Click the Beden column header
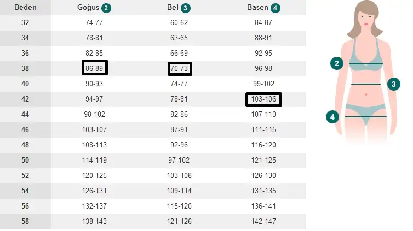The width and height of the screenshot is (413, 231). (x=25, y=8)
